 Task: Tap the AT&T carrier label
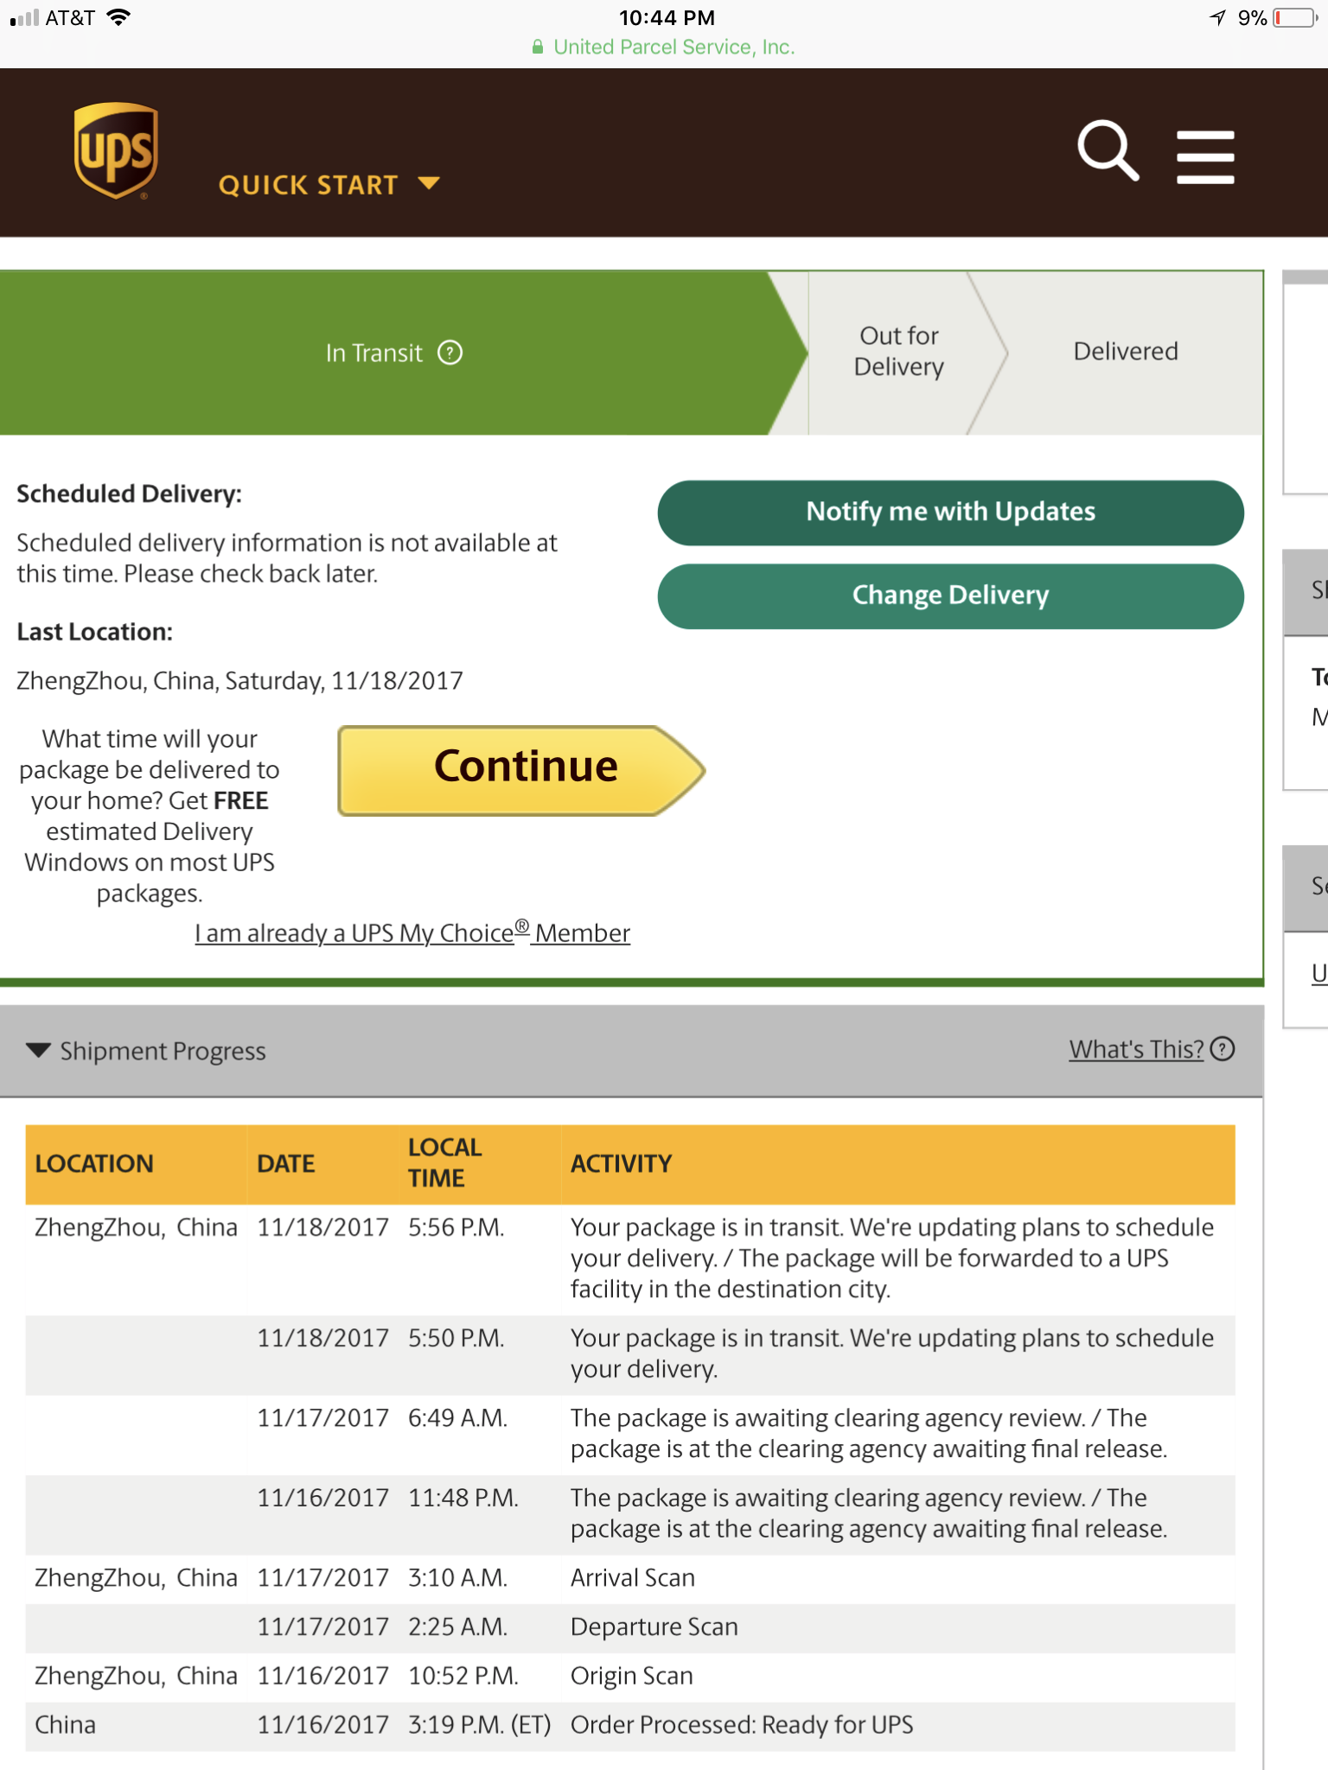point(70,17)
